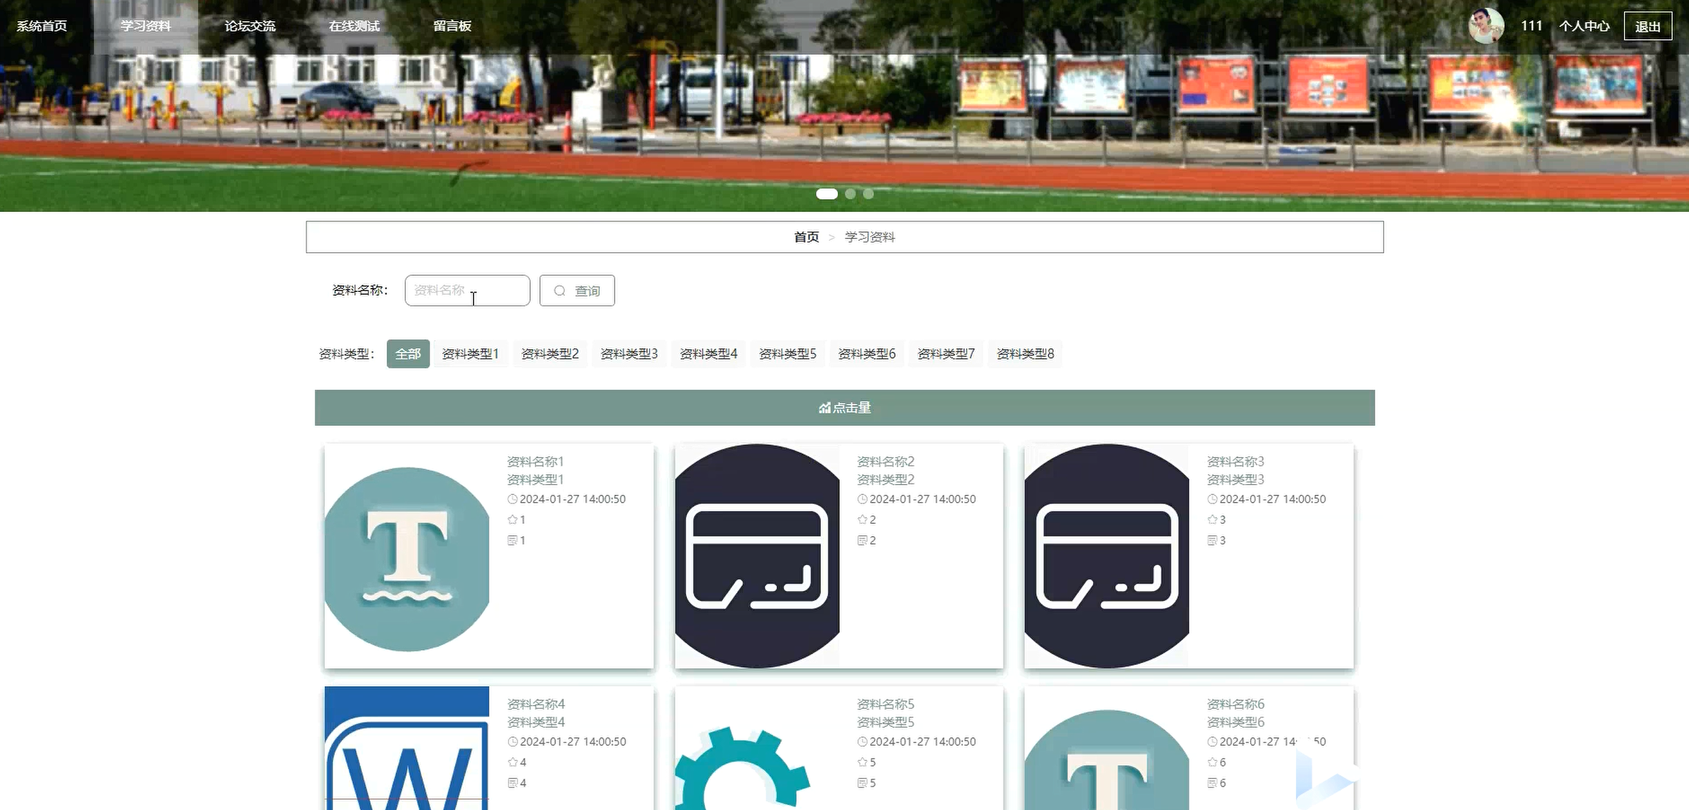Click the star icon on 资料名称4 card
The height and width of the screenshot is (810, 1689).
[x=512, y=762]
